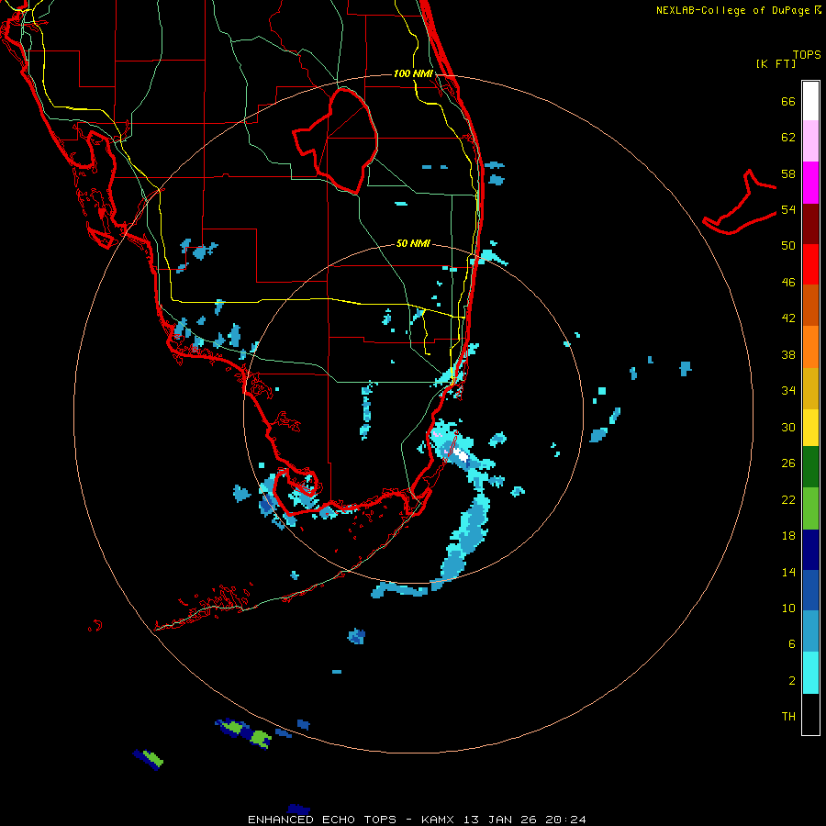Image resolution: width=826 pixels, height=826 pixels.
Task: Click the white high-top echo core near Miami
Action: pyautogui.click(x=461, y=454)
